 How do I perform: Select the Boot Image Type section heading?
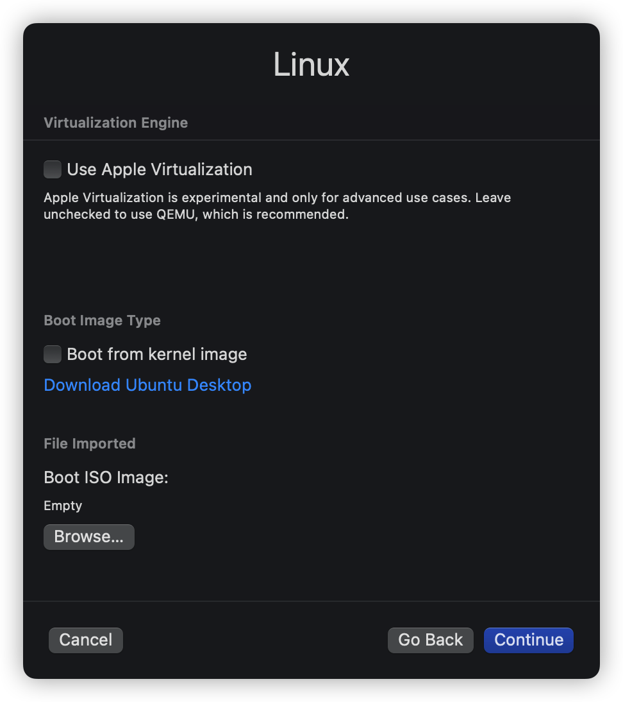click(x=102, y=320)
